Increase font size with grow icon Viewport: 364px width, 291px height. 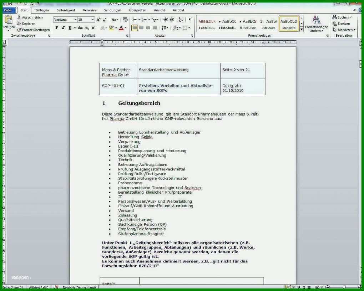[x=98, y=20]
